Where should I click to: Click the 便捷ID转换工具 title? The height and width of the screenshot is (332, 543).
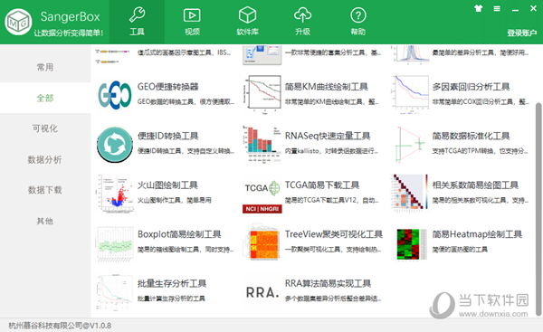click(167, 136)
